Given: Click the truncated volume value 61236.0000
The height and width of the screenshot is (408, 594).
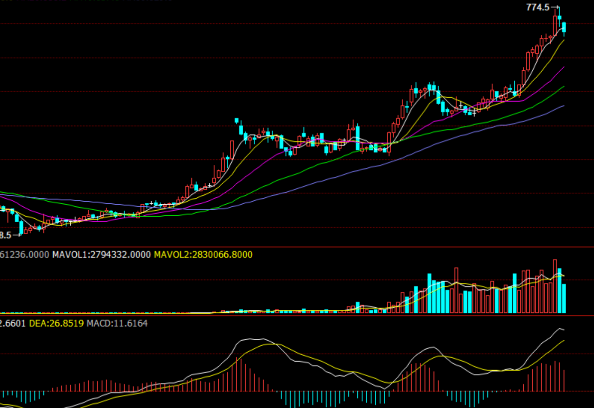Looking at the screenshot, I should point(24,255).
